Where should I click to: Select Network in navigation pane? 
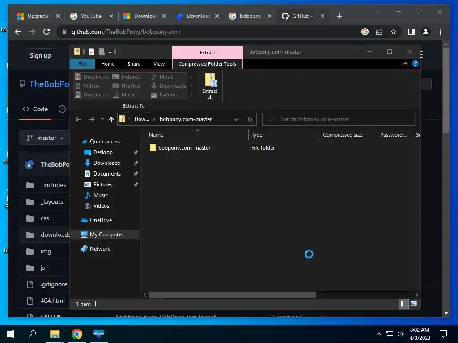[100, 249]
